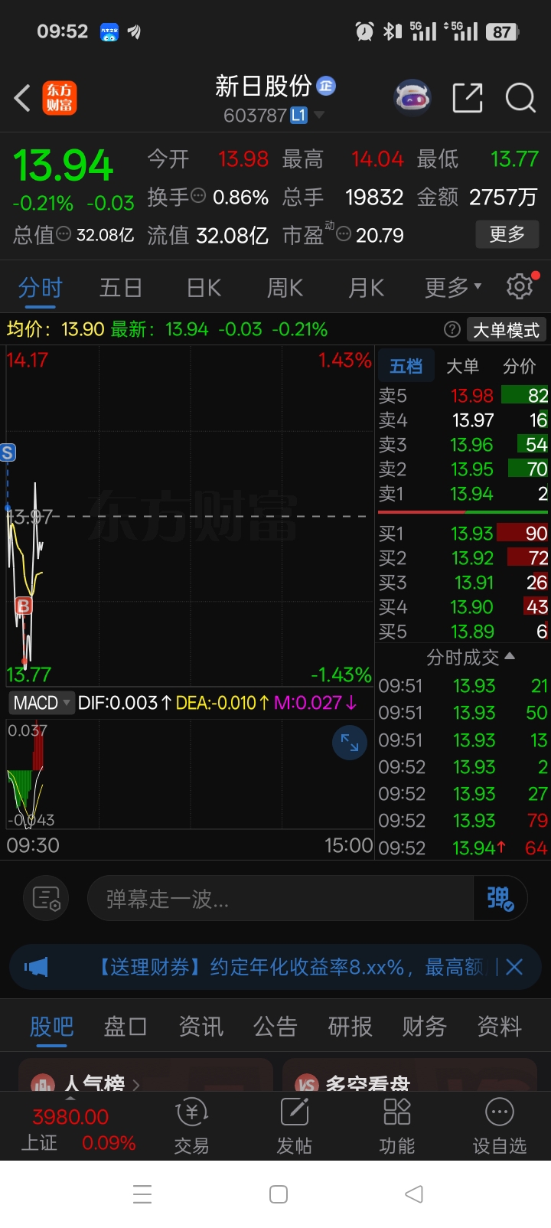Switch to the 分时 chart tab
Screen dimensions: 551x1228
point(40,287)
